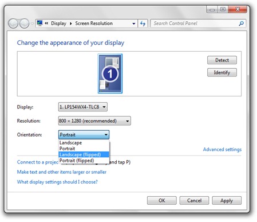
Task: Click the Screen Resolution breadcrumb
Action: tap(94, 24)
